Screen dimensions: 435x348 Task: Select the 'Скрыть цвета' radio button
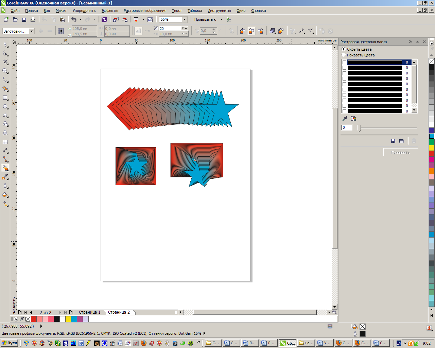pyautogui.click(x=344, y=49)
